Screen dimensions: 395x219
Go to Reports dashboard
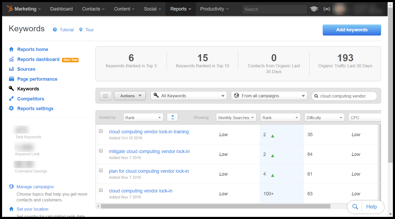[x=38, y=59]
